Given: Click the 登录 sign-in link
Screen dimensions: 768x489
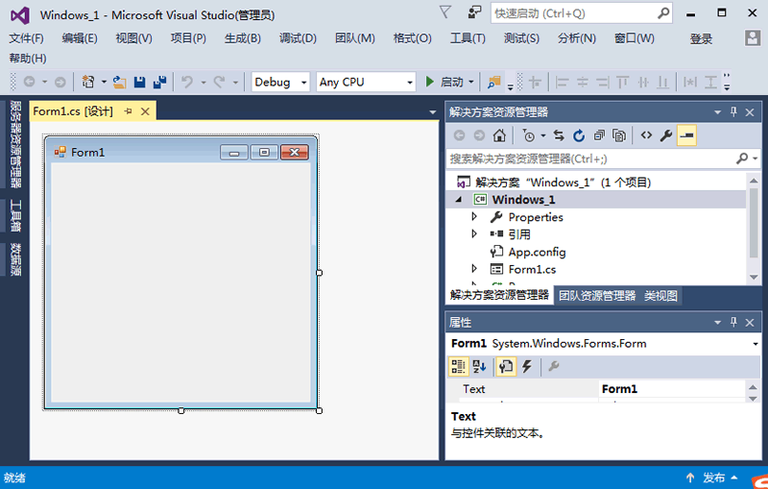Looking at the screenshot, I should pos(701,38).
